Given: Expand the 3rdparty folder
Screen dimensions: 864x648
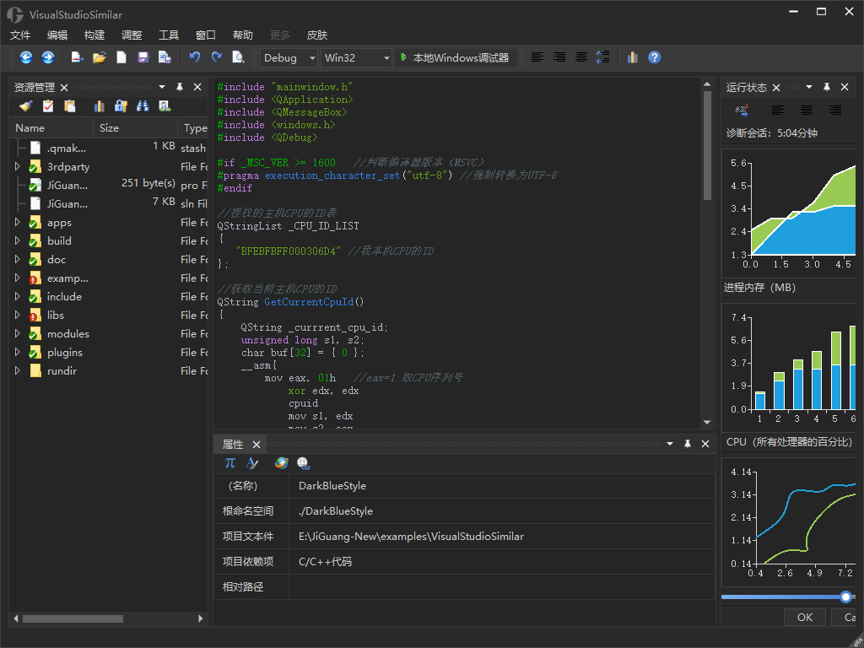Looking at the screenshot, I should [17, 166].
